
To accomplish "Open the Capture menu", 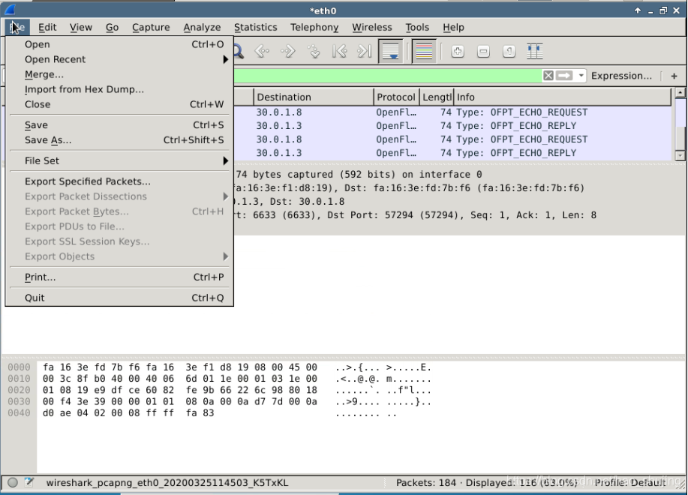I will [x=151, y=27].
